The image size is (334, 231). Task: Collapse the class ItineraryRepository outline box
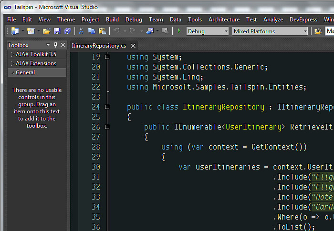[107, 107]
